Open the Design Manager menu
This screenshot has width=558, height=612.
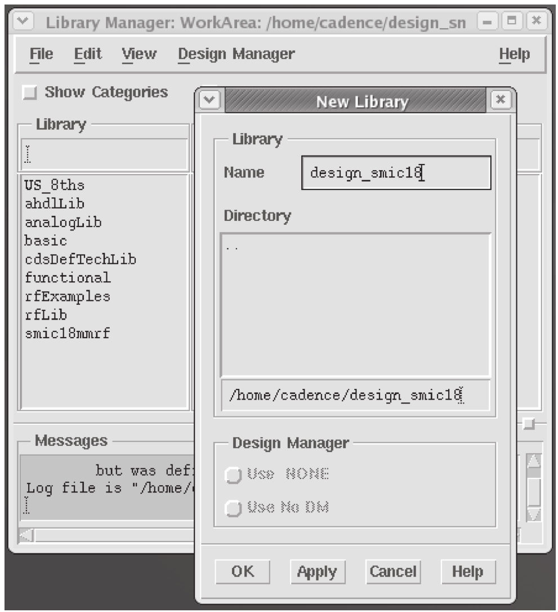(x=236, y=55)
